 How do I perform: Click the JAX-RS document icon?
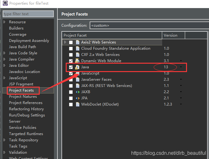click(78, 86)
